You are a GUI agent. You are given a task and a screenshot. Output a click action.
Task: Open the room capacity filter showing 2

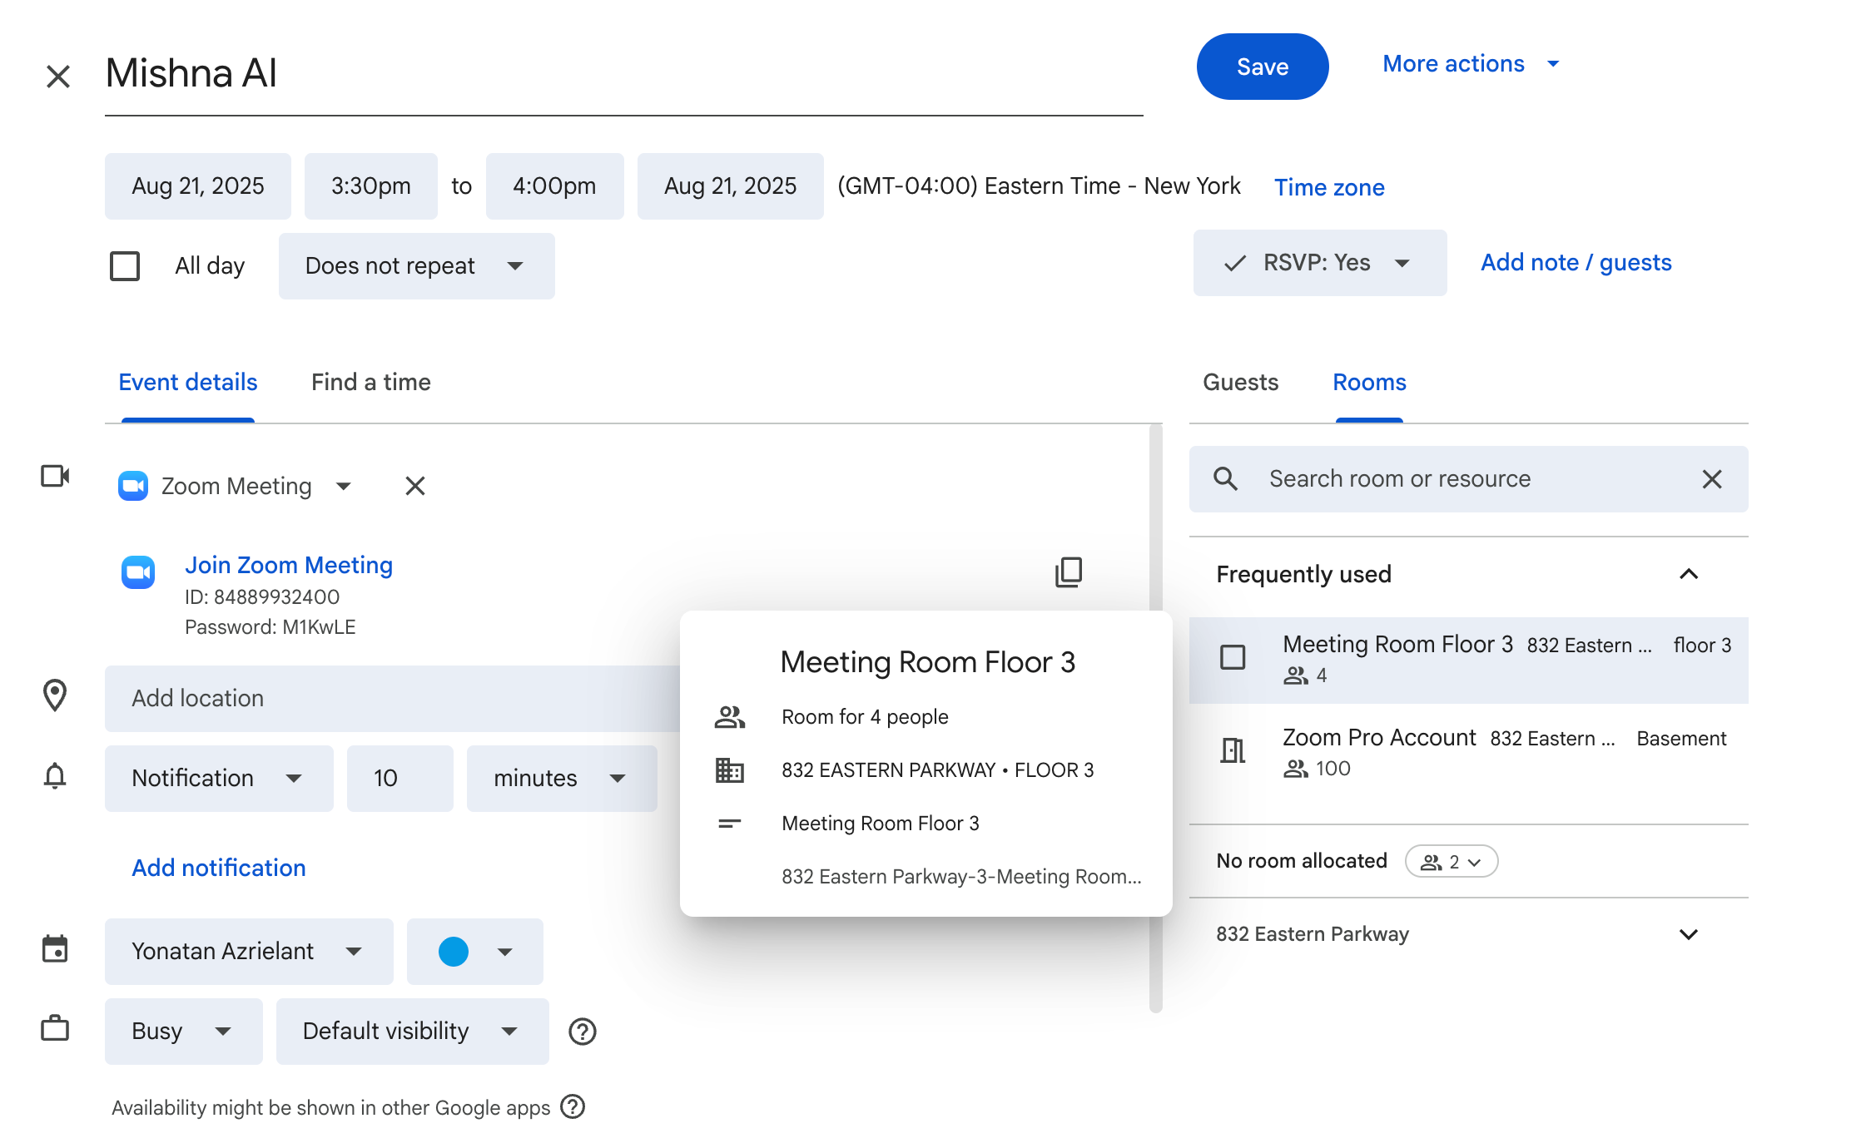(x=1452, y=862)
